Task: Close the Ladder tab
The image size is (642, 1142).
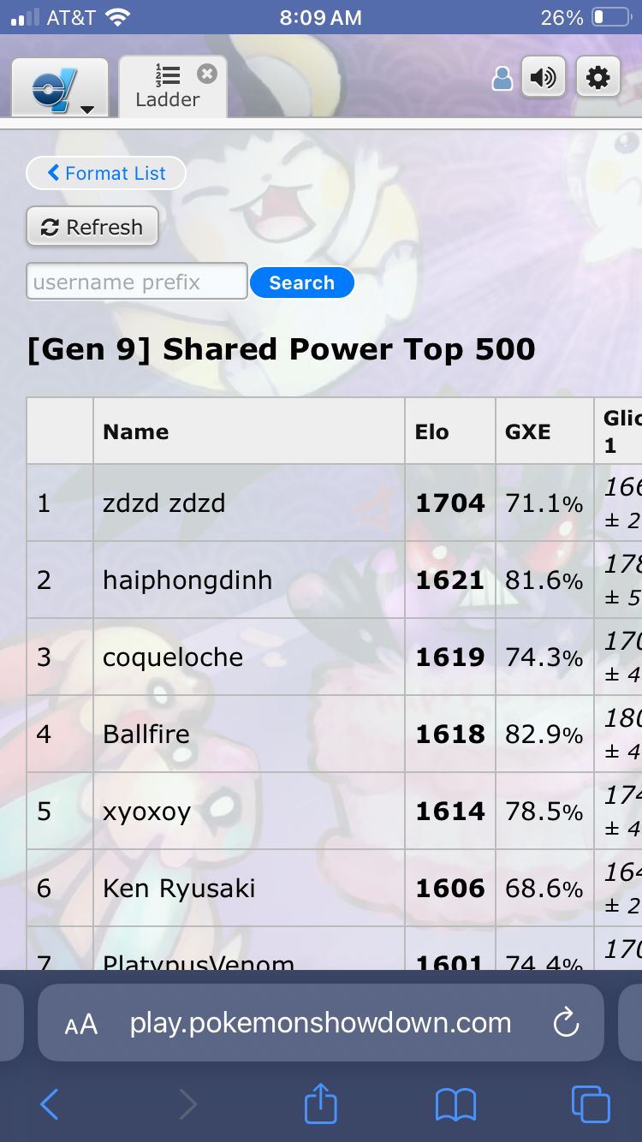Action: pyautogui.click(x=206, y=74)
